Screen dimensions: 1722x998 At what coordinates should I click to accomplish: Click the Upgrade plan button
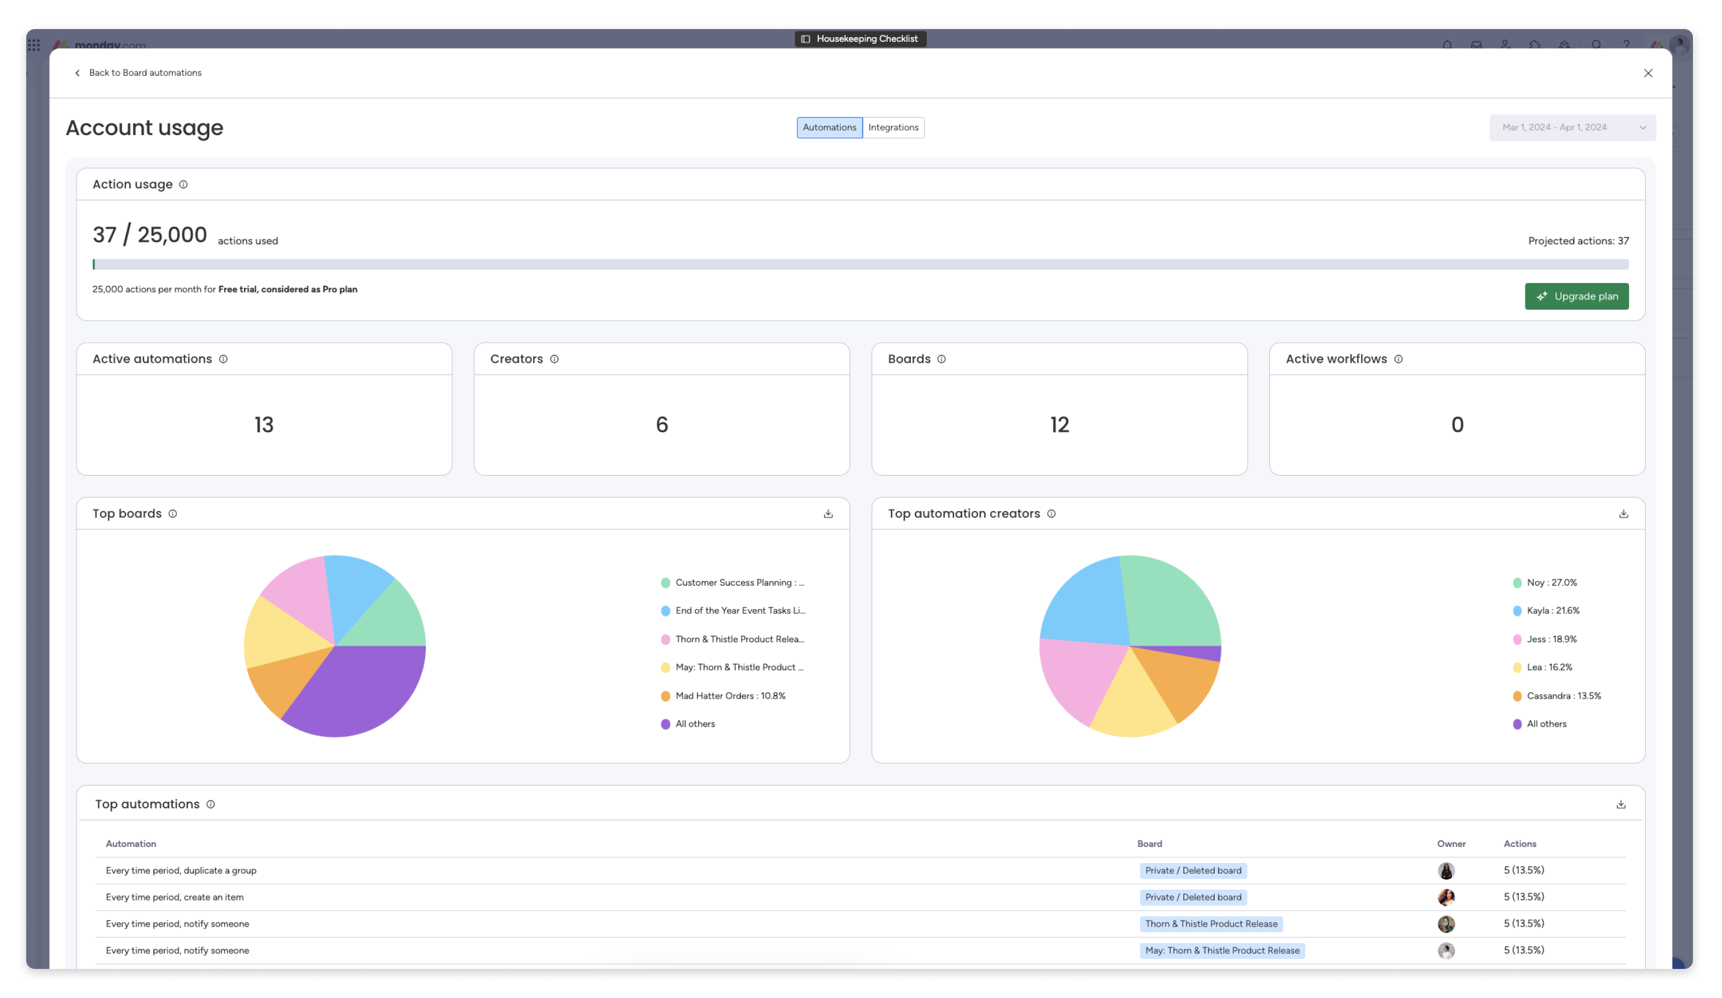(x=1577, y=296)
